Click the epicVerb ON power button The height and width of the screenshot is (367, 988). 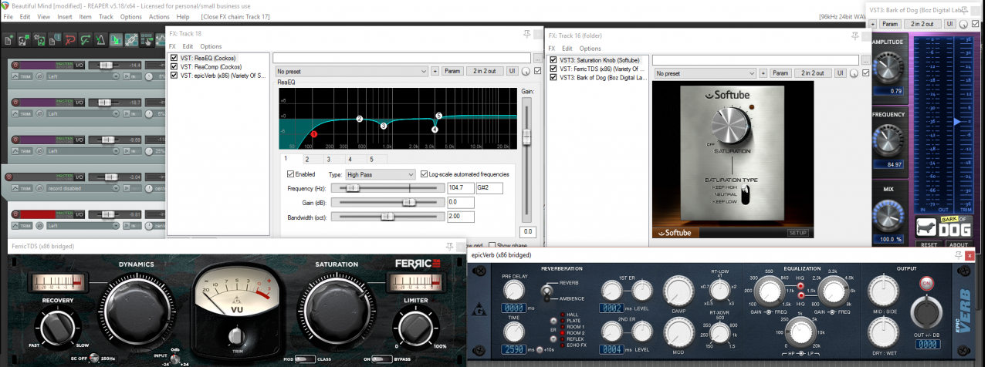pos(928,283)
